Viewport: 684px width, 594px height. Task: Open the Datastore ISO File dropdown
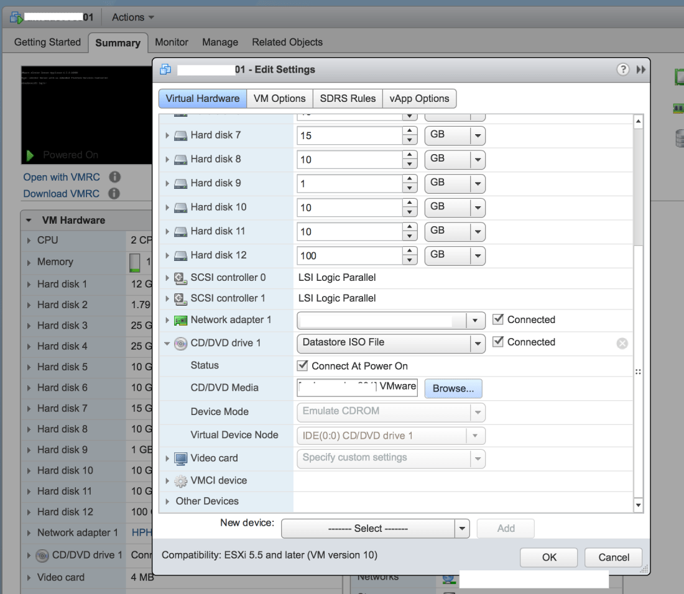click(x=477, y=343)
